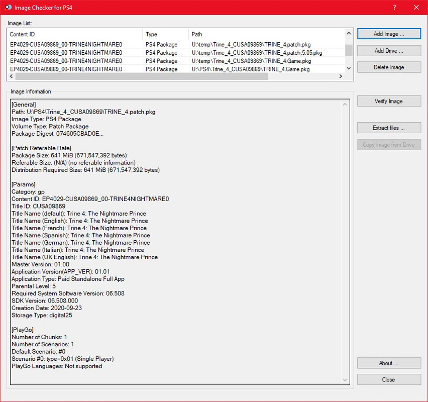428x402 pixels.
Task: Click the Scenario #0 Single Player line
Action: point(63,359)
